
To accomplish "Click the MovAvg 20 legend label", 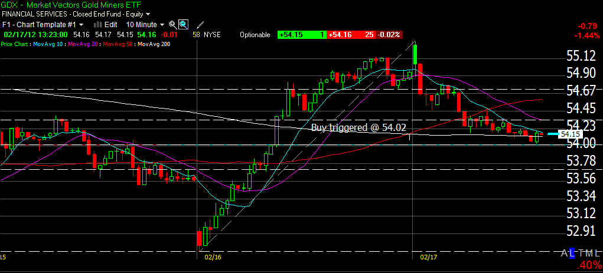I will [x=84, y=44].
